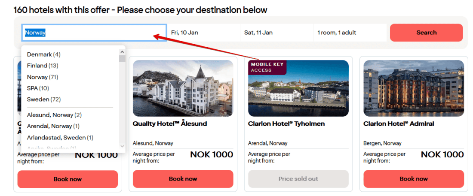The image size is (473, 196).
Task: Open the Fri, 10 Jan check-in date
Action: coord(203,33)
